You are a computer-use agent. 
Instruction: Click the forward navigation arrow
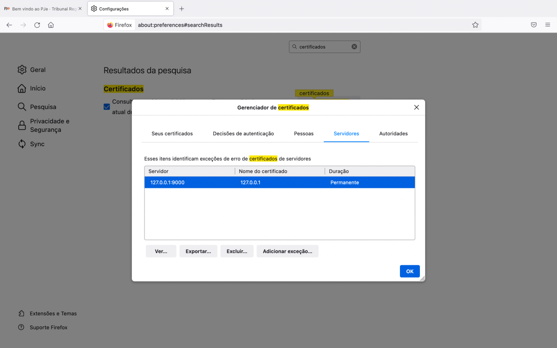coord(23,25)
